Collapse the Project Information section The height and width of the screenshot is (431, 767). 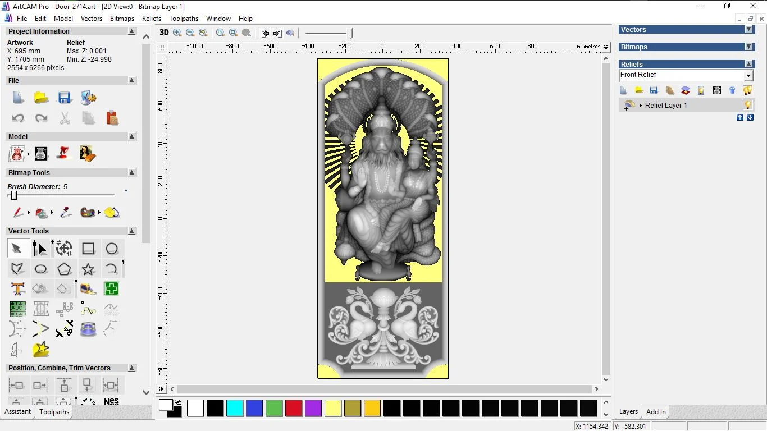(x=132, y=31)
